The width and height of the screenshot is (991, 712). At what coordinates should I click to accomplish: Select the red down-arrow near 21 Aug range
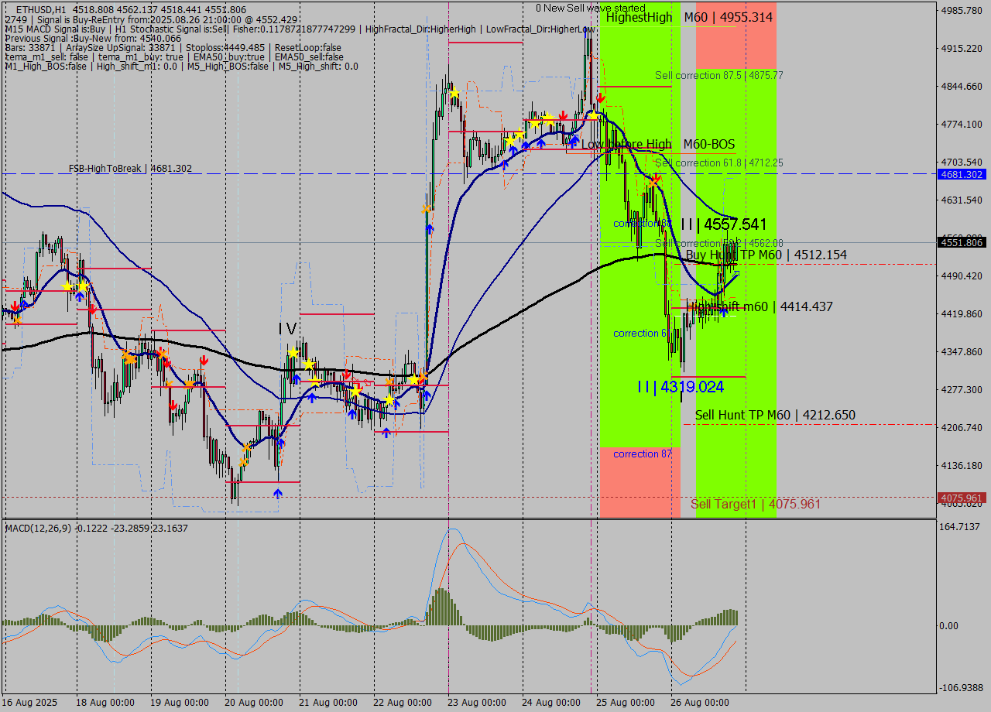346,375
